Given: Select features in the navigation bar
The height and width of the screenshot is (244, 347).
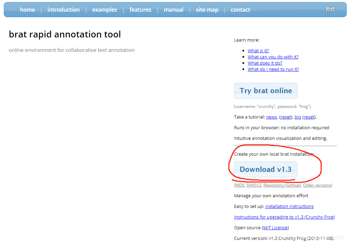Looking at the screenshot, I should coord(140,10).
